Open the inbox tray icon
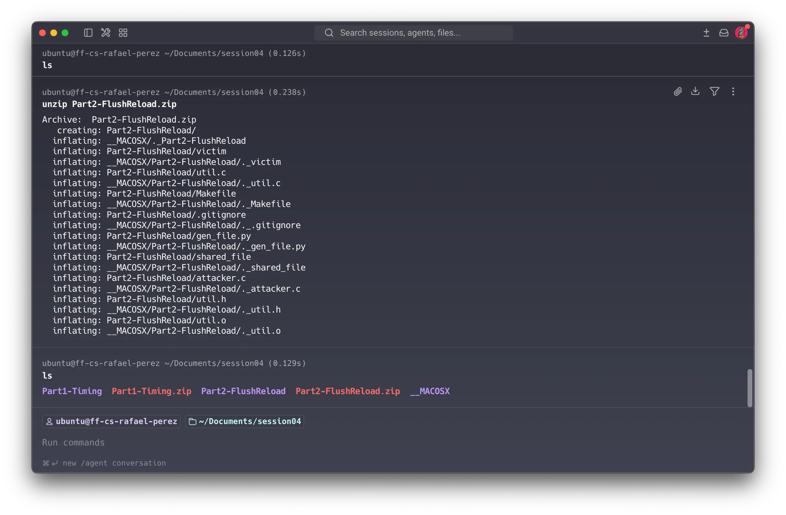Screen dimensions: 786x515 coord(724,33)
